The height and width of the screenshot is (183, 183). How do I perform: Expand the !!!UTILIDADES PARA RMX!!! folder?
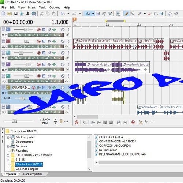coord(8,156)
